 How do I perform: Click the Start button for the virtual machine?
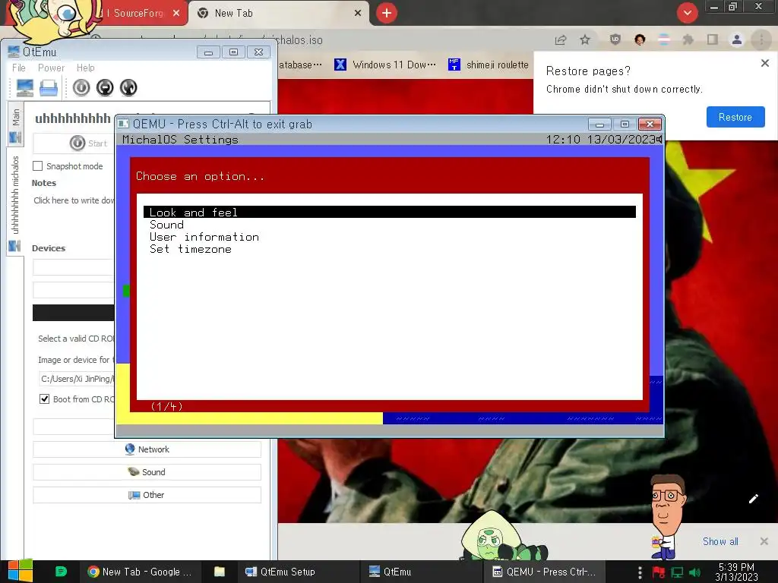pyautogui.click(x=88, y=143)
